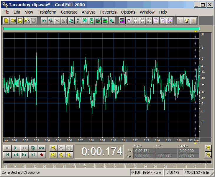
Task: Click the yellow playback cursor marker above the waveform
Action: click(196, 31)
